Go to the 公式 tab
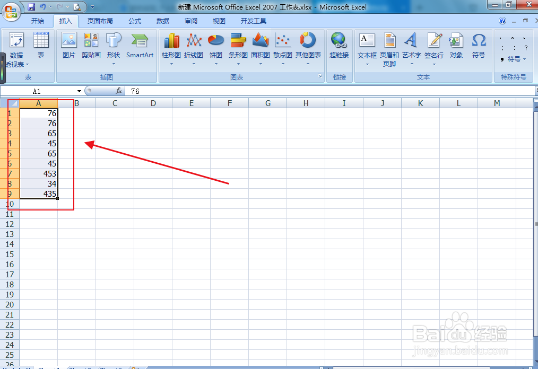This screenshot has height=369, width=538. tap(135, 21)
